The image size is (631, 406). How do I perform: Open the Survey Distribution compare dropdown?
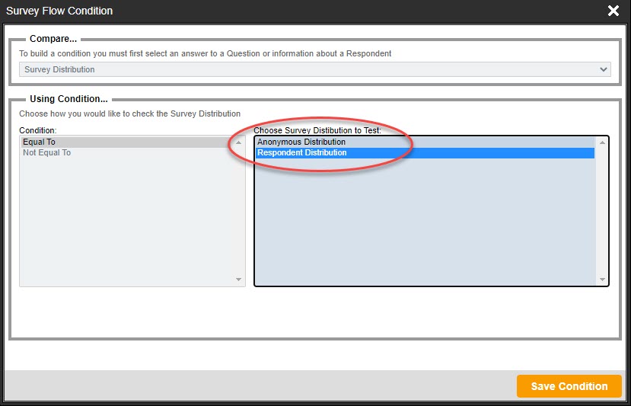(x=304, y=69)
